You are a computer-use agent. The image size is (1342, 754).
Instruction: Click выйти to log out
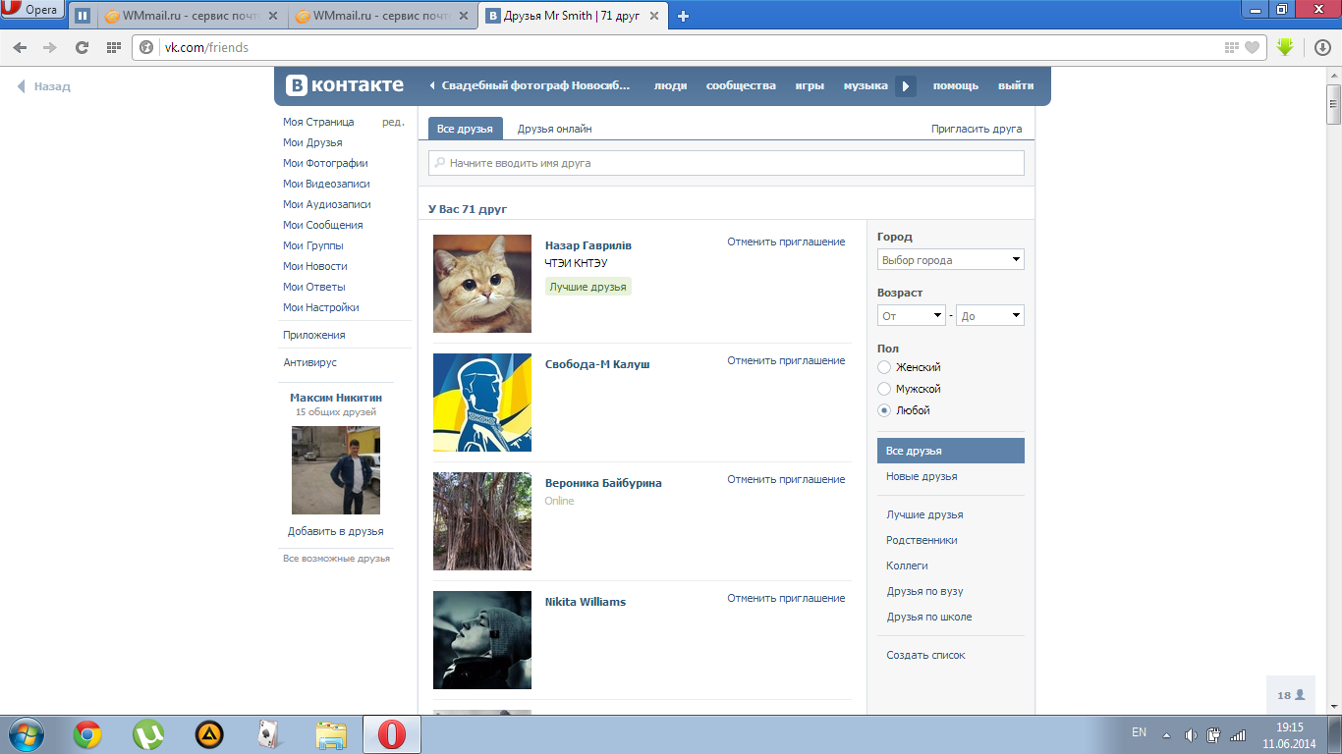(1016, 85)
